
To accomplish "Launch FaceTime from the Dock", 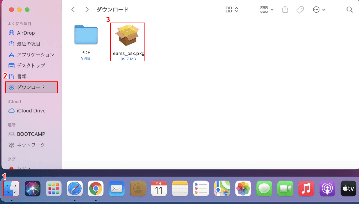I will pos(285,188).
